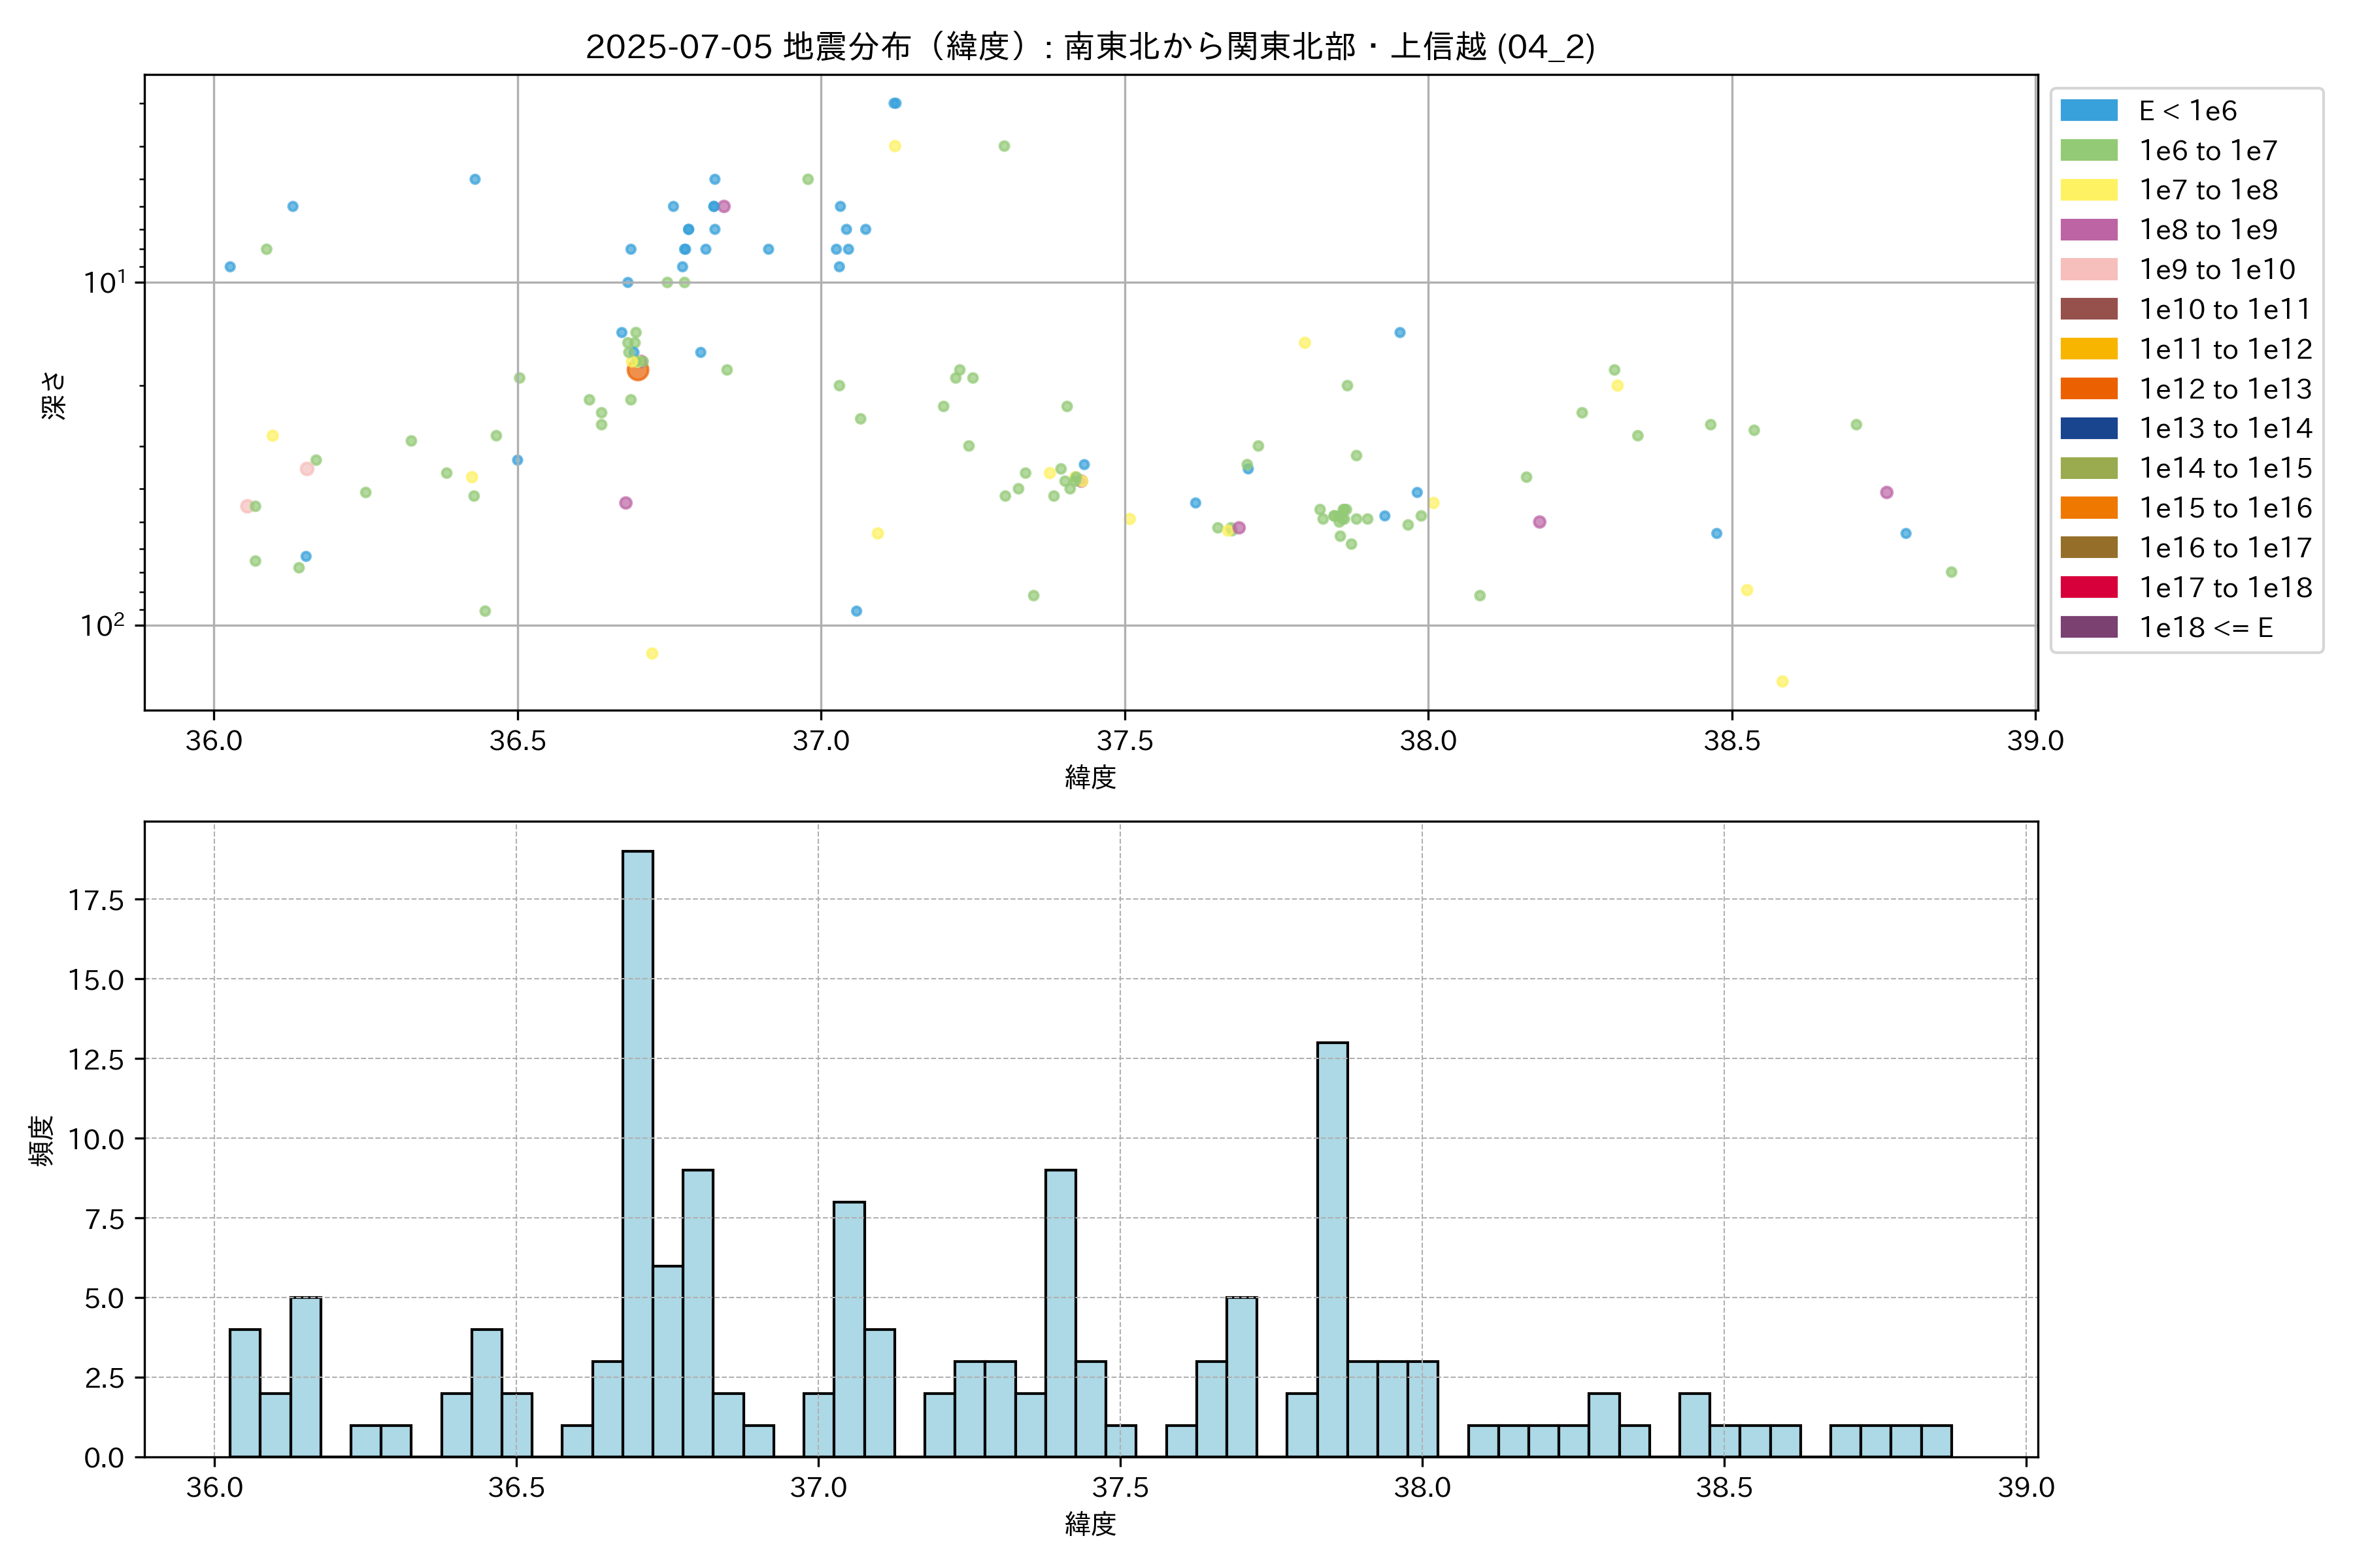Click the tallest histogram bar near 36.7
Screen dimensions: 2353x1568
click(x=637, y=1150)
